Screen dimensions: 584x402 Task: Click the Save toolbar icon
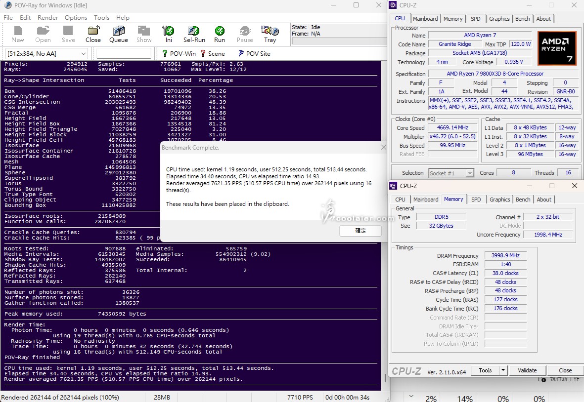pos(68,34)
